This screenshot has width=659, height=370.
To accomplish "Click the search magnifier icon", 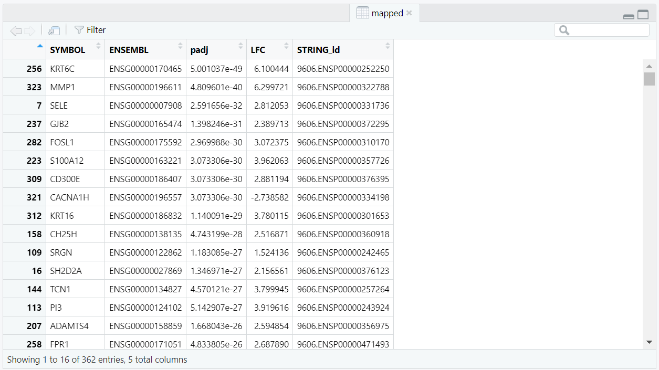I will 564,30.
